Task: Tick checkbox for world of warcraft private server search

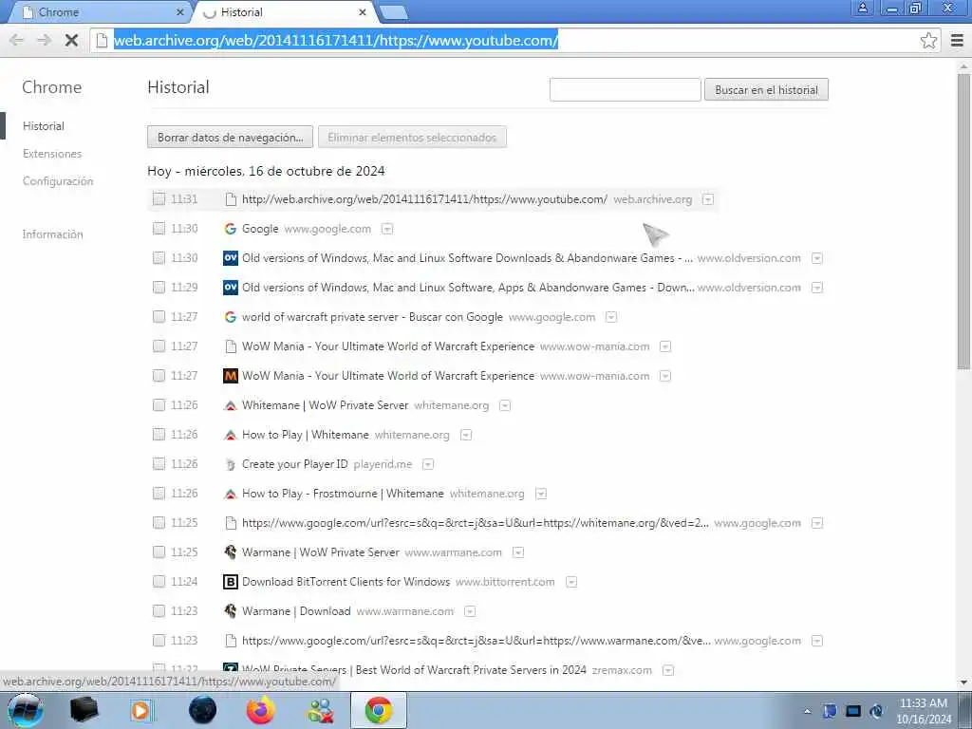Action: [x=159, y=317]
